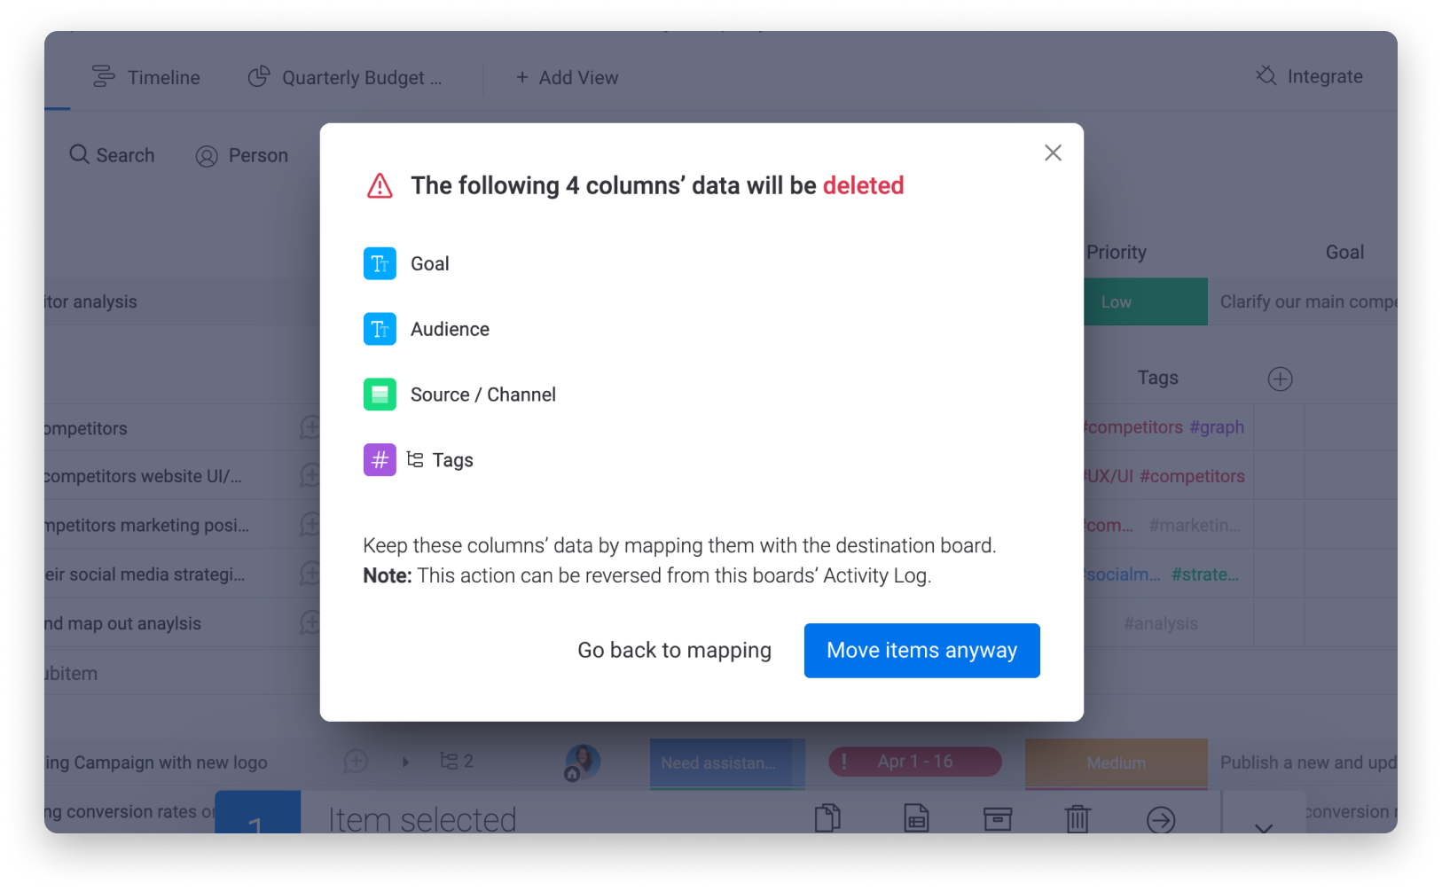Delete selected item with trash icon
This screenshot has height=891, width=1442.
pos(1078,817)
